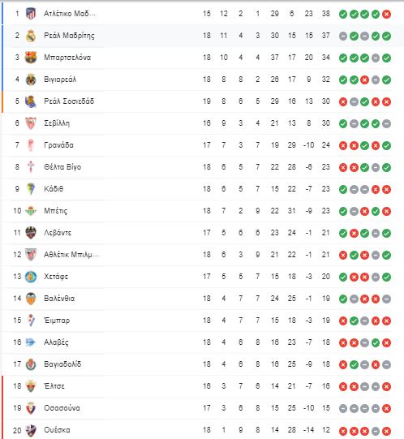
Task: Click the Osasuna red crest
Action: [x=31, y=408]
